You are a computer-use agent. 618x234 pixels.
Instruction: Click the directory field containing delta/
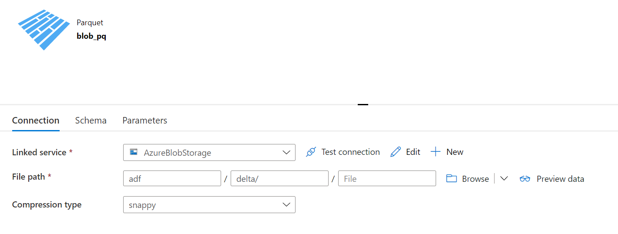(279, 178)
